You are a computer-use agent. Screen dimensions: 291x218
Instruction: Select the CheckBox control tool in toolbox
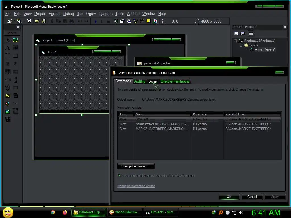(x=8, y=64)
